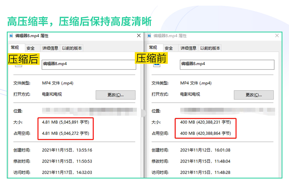Open the 以前的版本 tab on the left dialog
Screen dimensions: 289x196
pos(72,48)
